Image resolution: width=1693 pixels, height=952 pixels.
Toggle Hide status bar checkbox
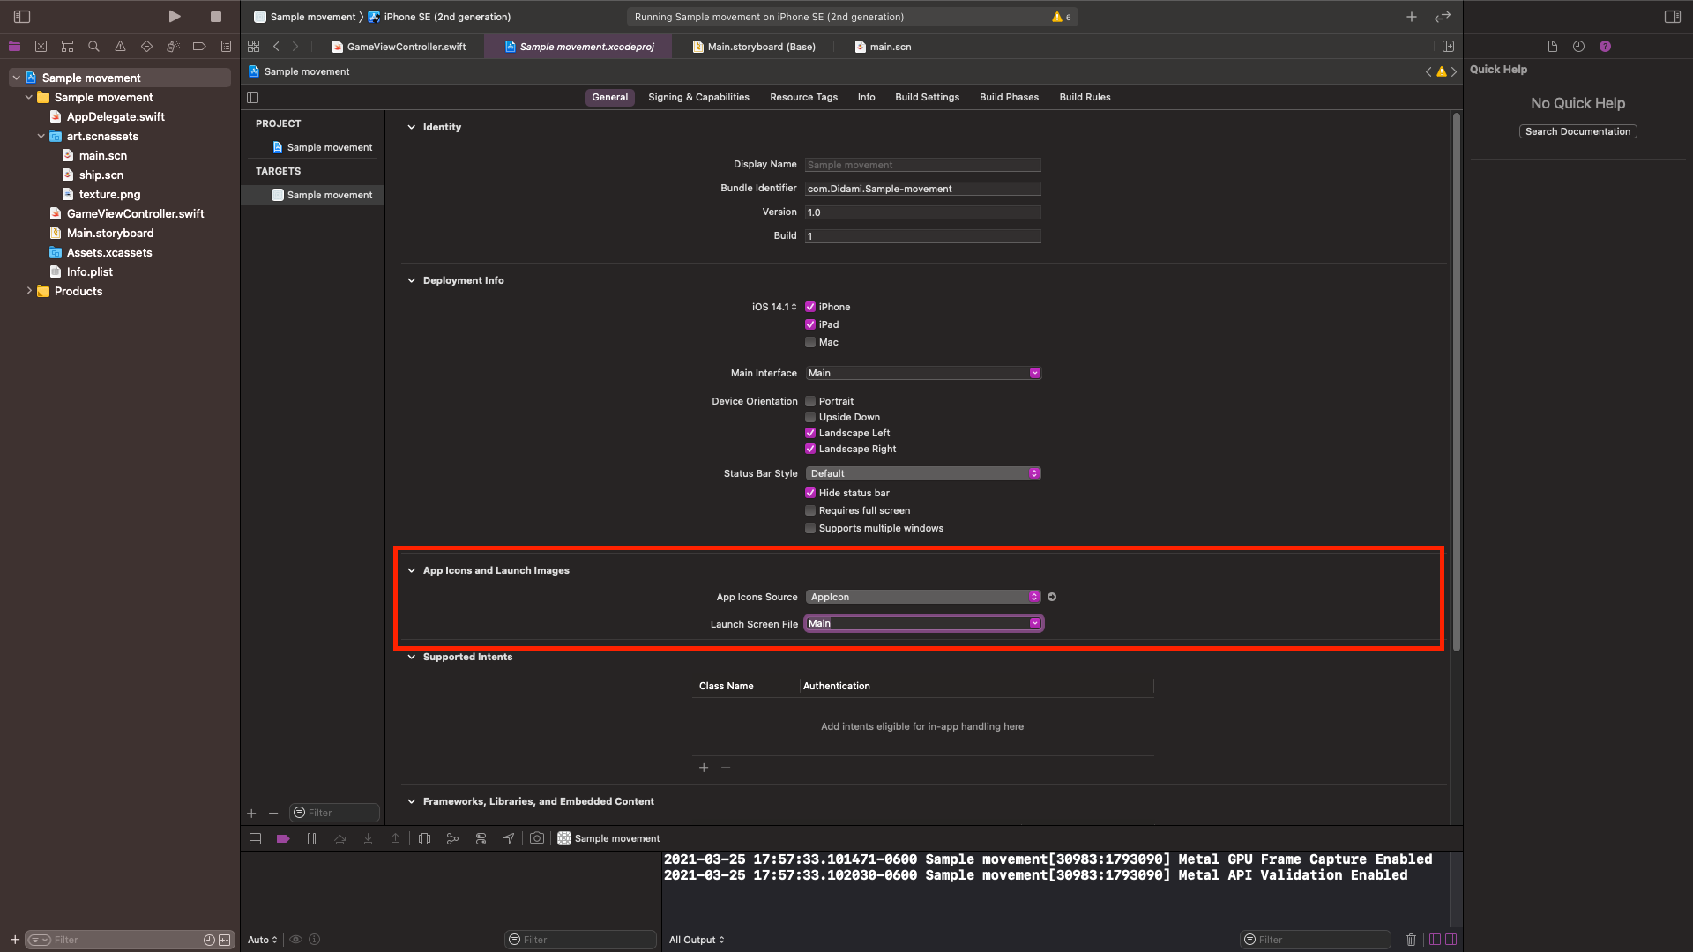coord(810,493)
